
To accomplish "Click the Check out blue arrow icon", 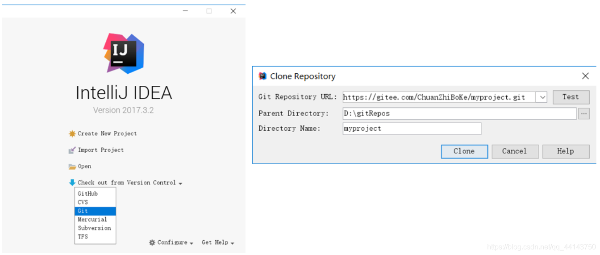I will click(x=72, y=183).
